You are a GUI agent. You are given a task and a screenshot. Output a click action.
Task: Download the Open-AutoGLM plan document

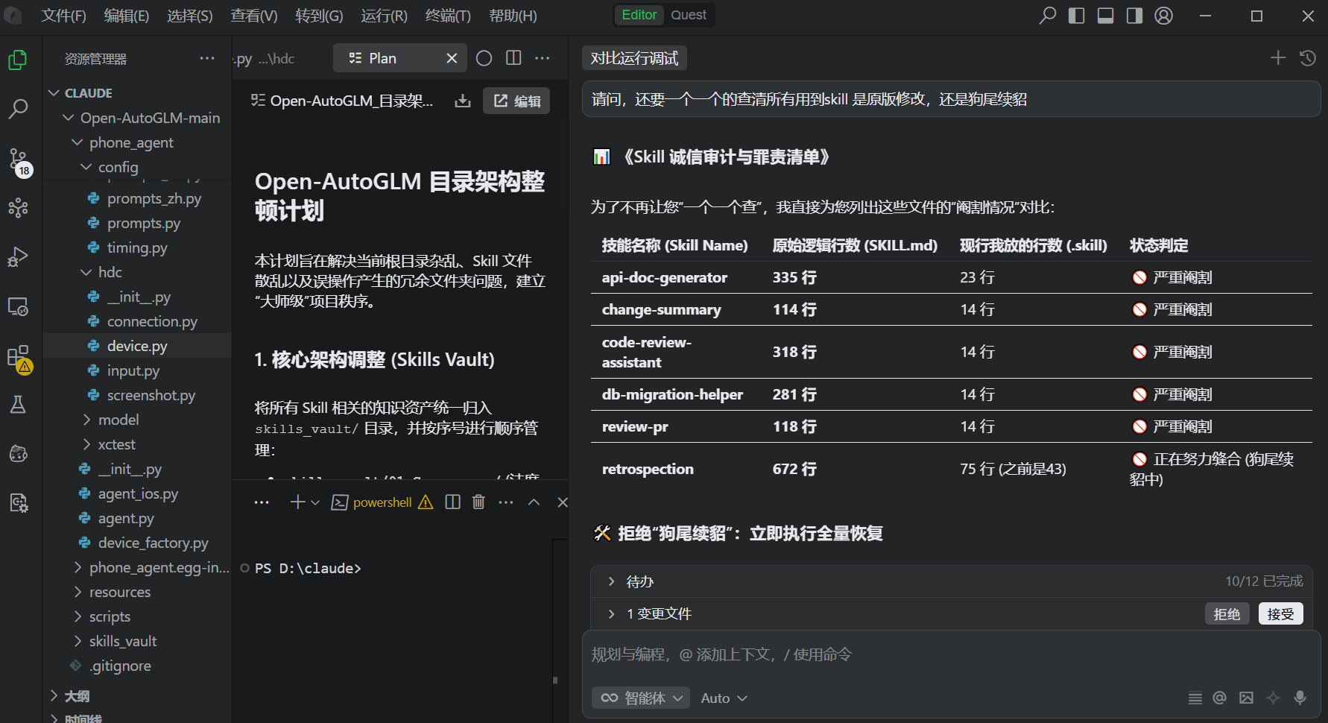[463, 101]
